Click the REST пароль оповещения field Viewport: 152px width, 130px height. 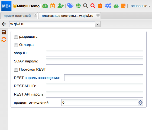click(x=104, y=78)
